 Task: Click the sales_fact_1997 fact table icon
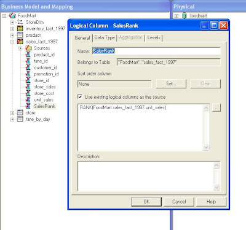[x=20, y=42]
